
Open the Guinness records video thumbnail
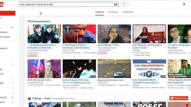(79, 34)
